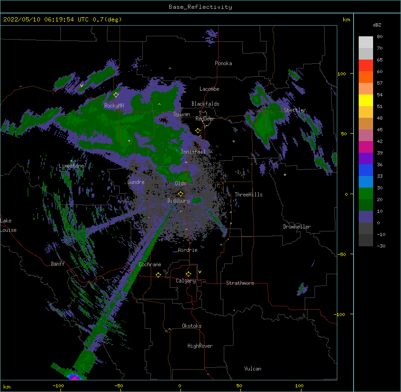Screen dimensions: 401x392
Task: Click the Base_Reflectivity title text
Action: click(x=200, y=7)
